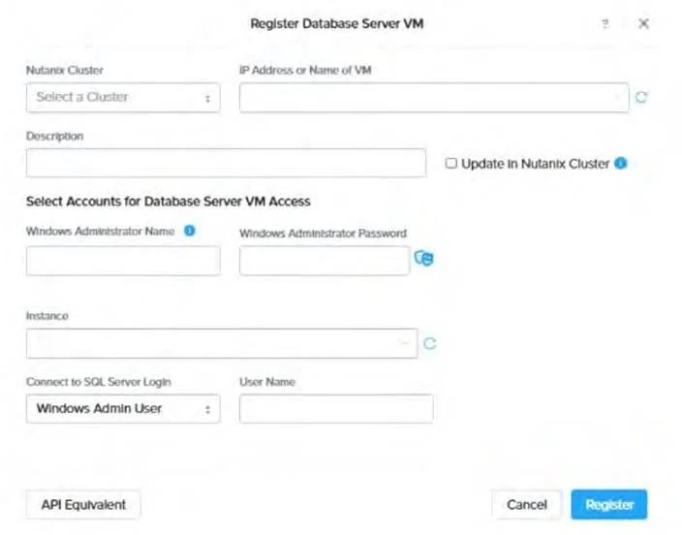Screen dimensions: 682x535
Task: Focus the Description text field
Action: pyautogui.click(x=226, y=163)
